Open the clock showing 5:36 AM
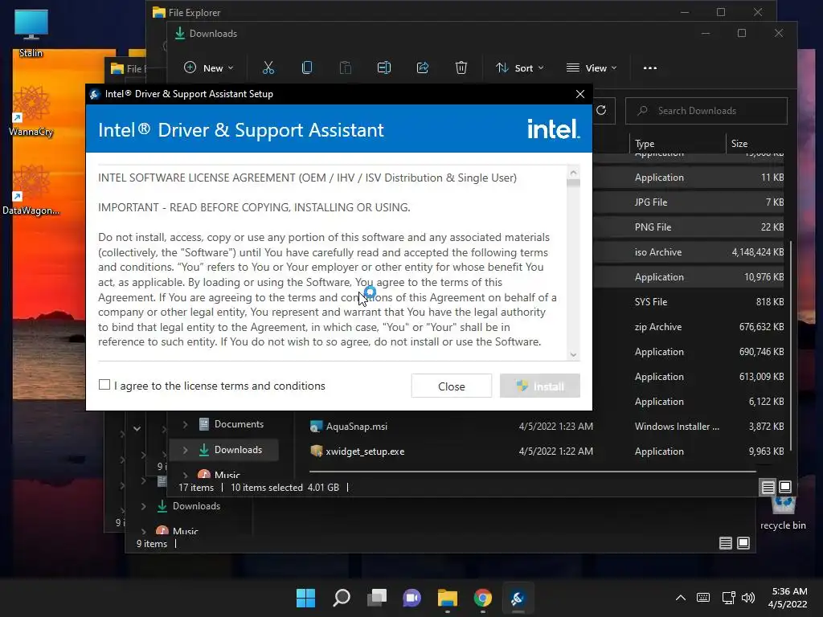 click(788, 598)
